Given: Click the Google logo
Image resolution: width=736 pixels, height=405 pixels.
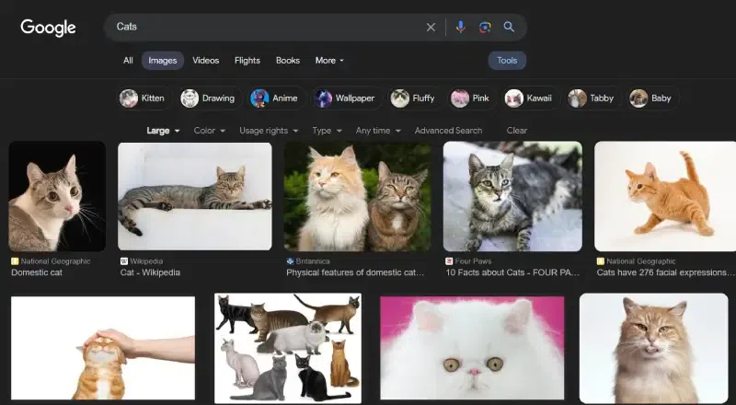Looking at the screenshot, I should (x=48, y=28).
